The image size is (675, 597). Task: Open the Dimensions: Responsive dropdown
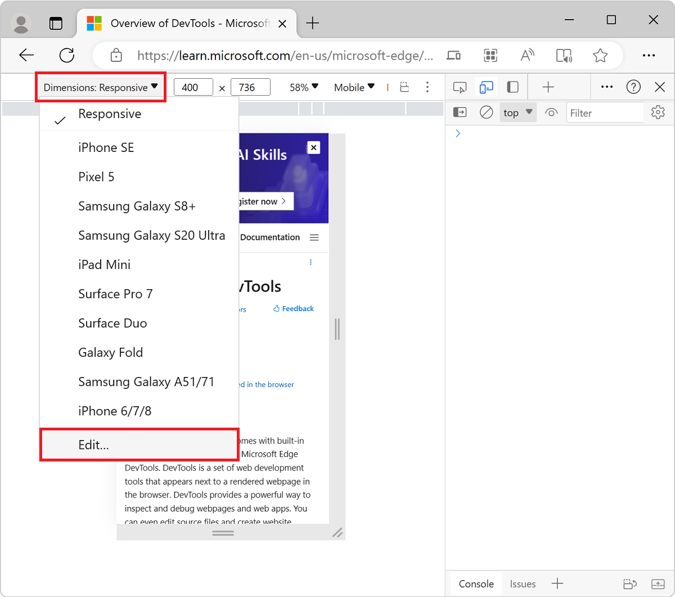100,87
